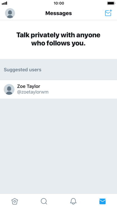
Task: Click blank space right of @zoetaylorwm
Action: 82,92
